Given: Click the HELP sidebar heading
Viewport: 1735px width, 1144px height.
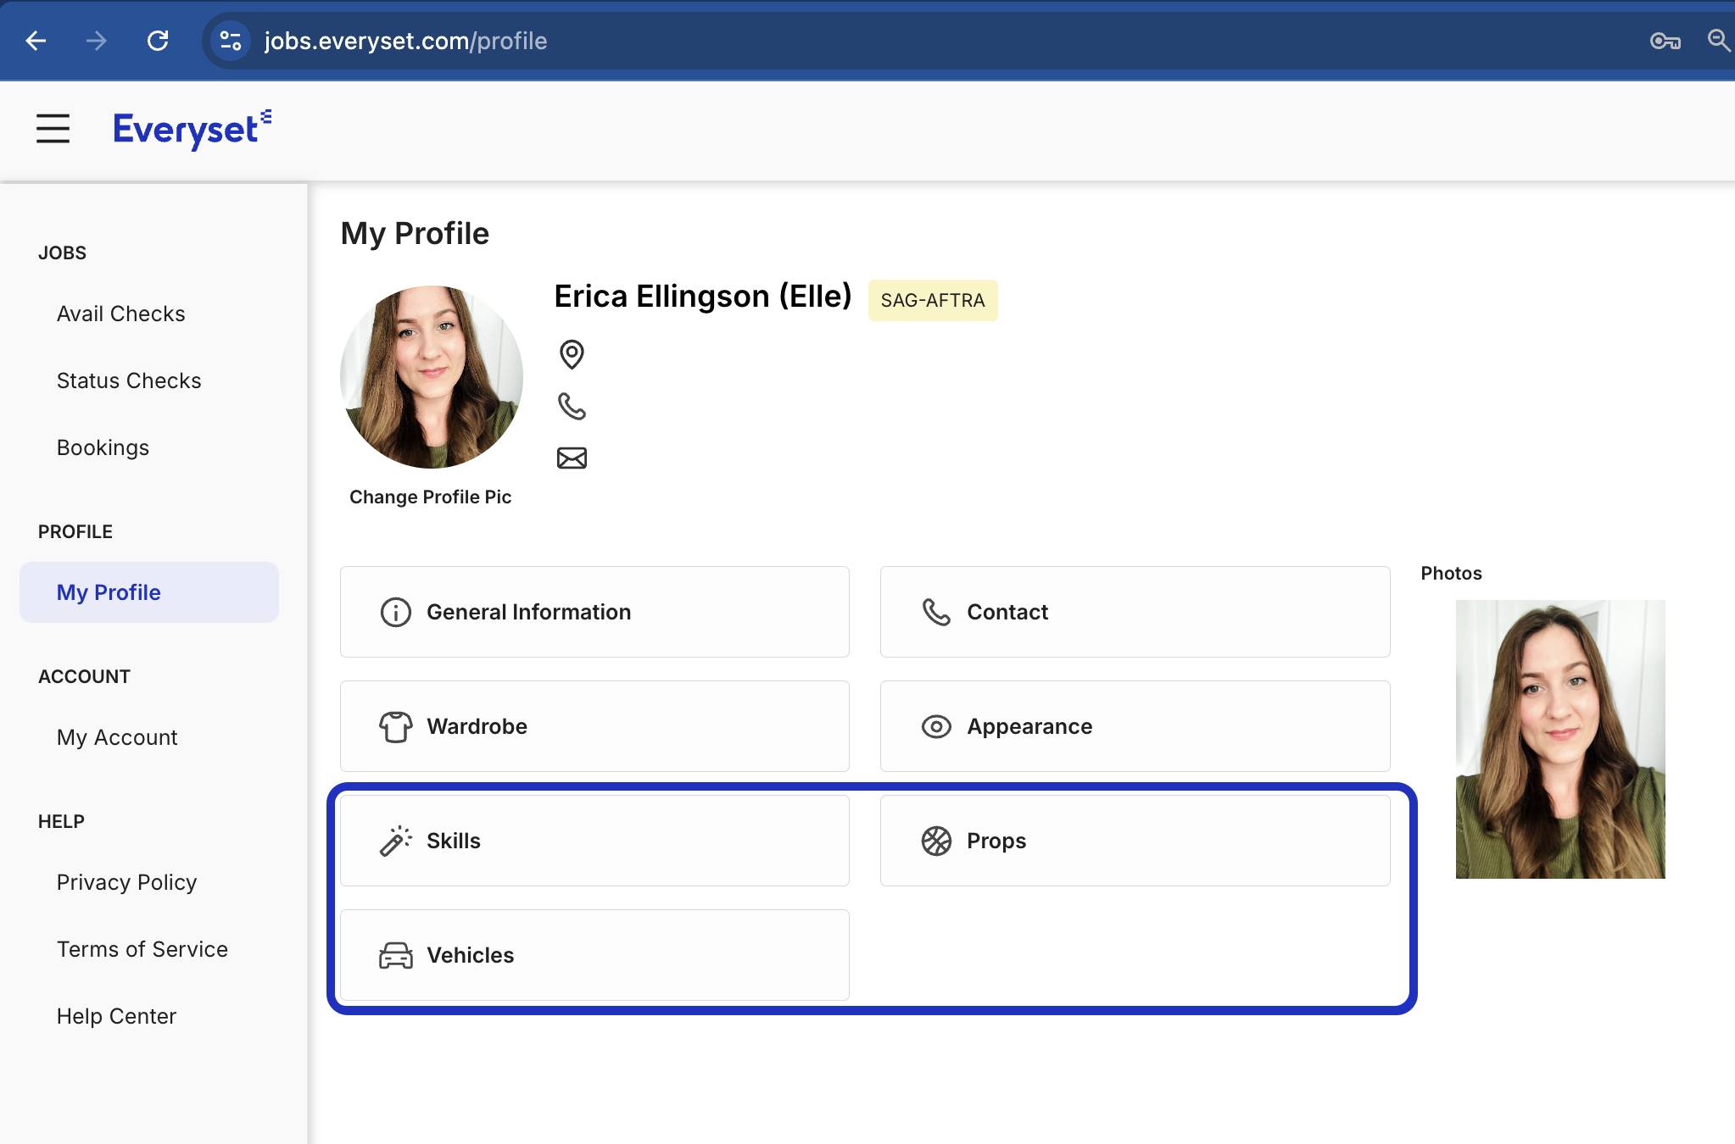Looking at the screenshot, I should tap(61, 821).
